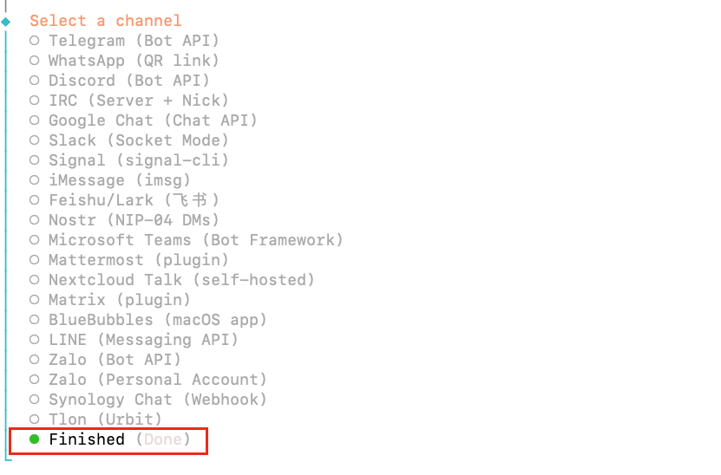Select Microsoft Teams (Bot Framework) option
Viewport: 721px width, 475px height.
(195, 240)
